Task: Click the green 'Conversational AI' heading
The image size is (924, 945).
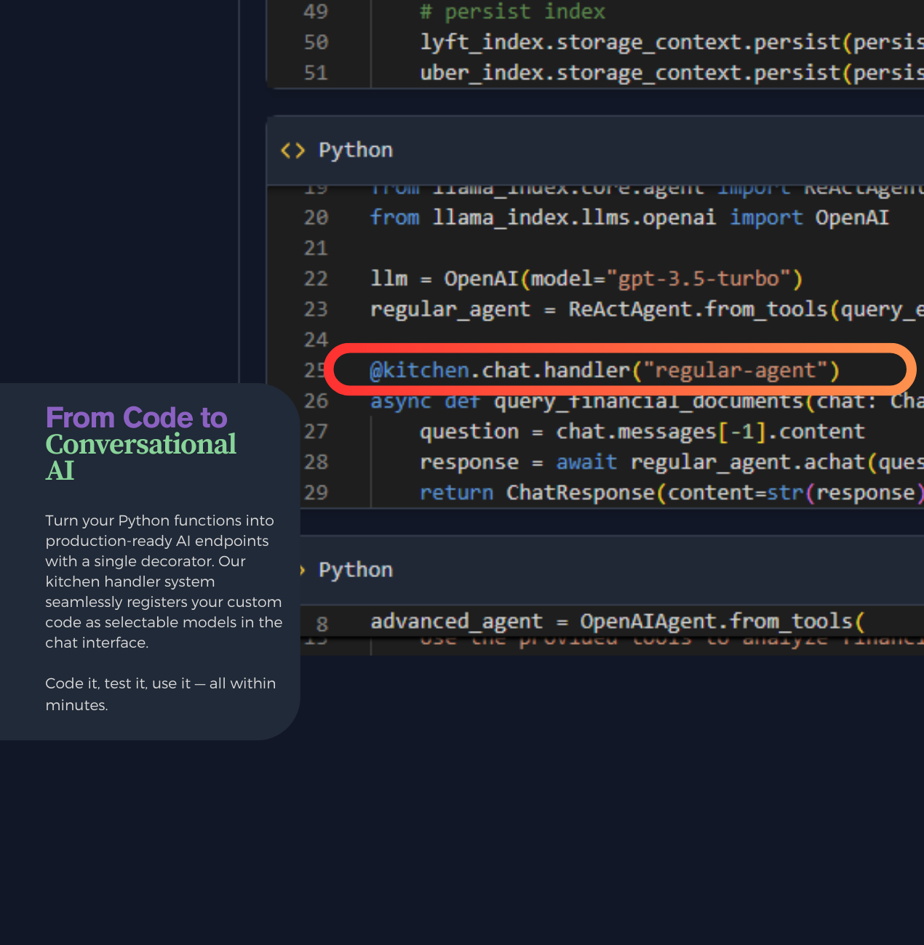Action: 141,457
